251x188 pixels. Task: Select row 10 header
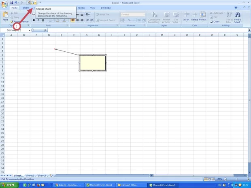(x=2, y=74)
